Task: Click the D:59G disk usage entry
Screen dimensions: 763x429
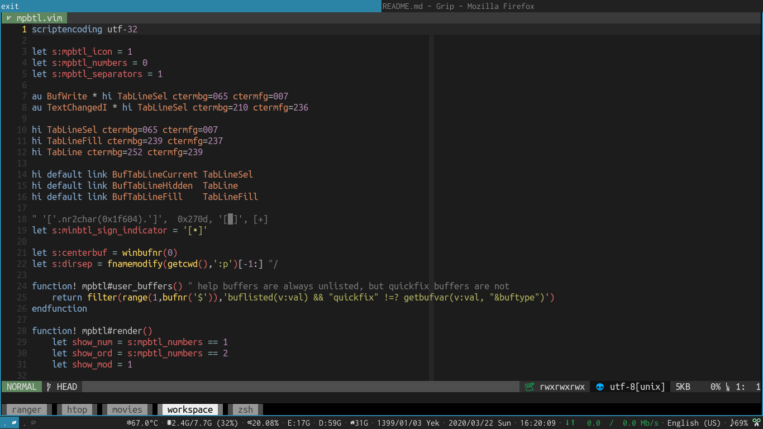Action: (330, 423)
